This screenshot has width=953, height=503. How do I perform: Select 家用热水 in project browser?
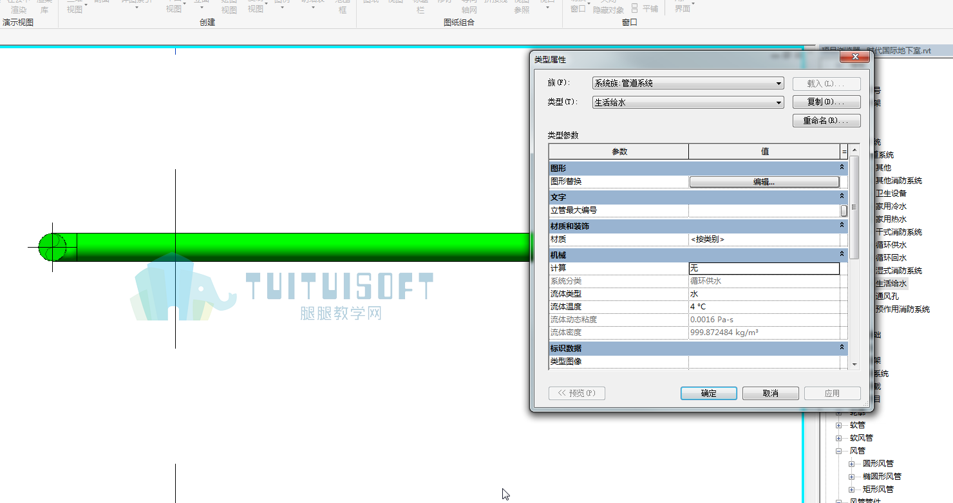891,219
